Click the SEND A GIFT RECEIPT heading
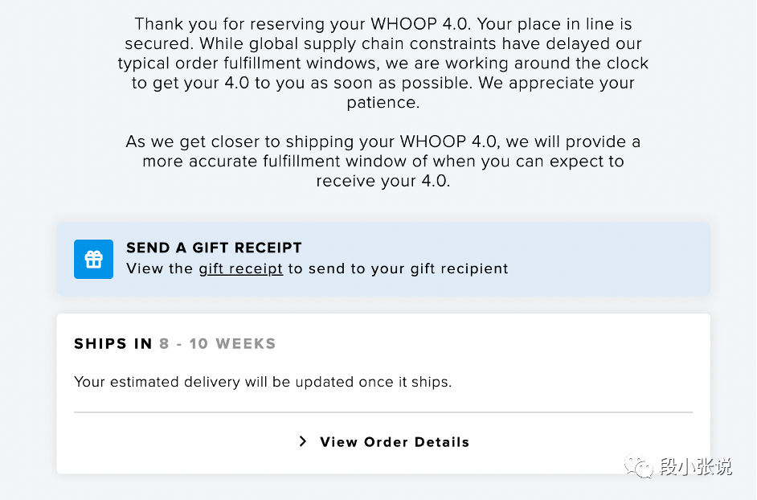The height and width of the screenshot is (500, 757). pyautogui.click(x=214, y=248)
